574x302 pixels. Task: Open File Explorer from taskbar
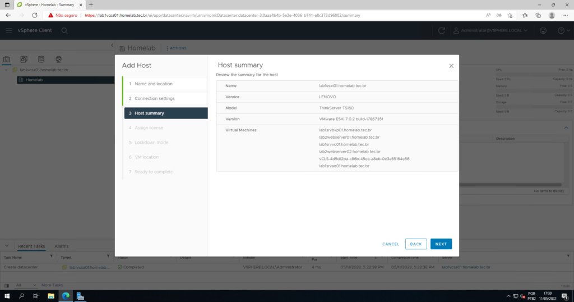pyautogui.click(x=51, y=296)
